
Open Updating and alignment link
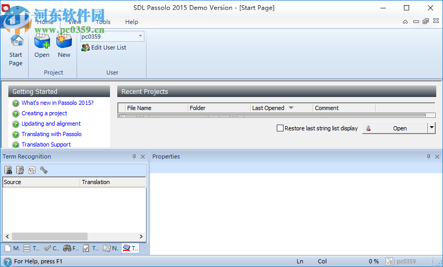click(51, 124)
